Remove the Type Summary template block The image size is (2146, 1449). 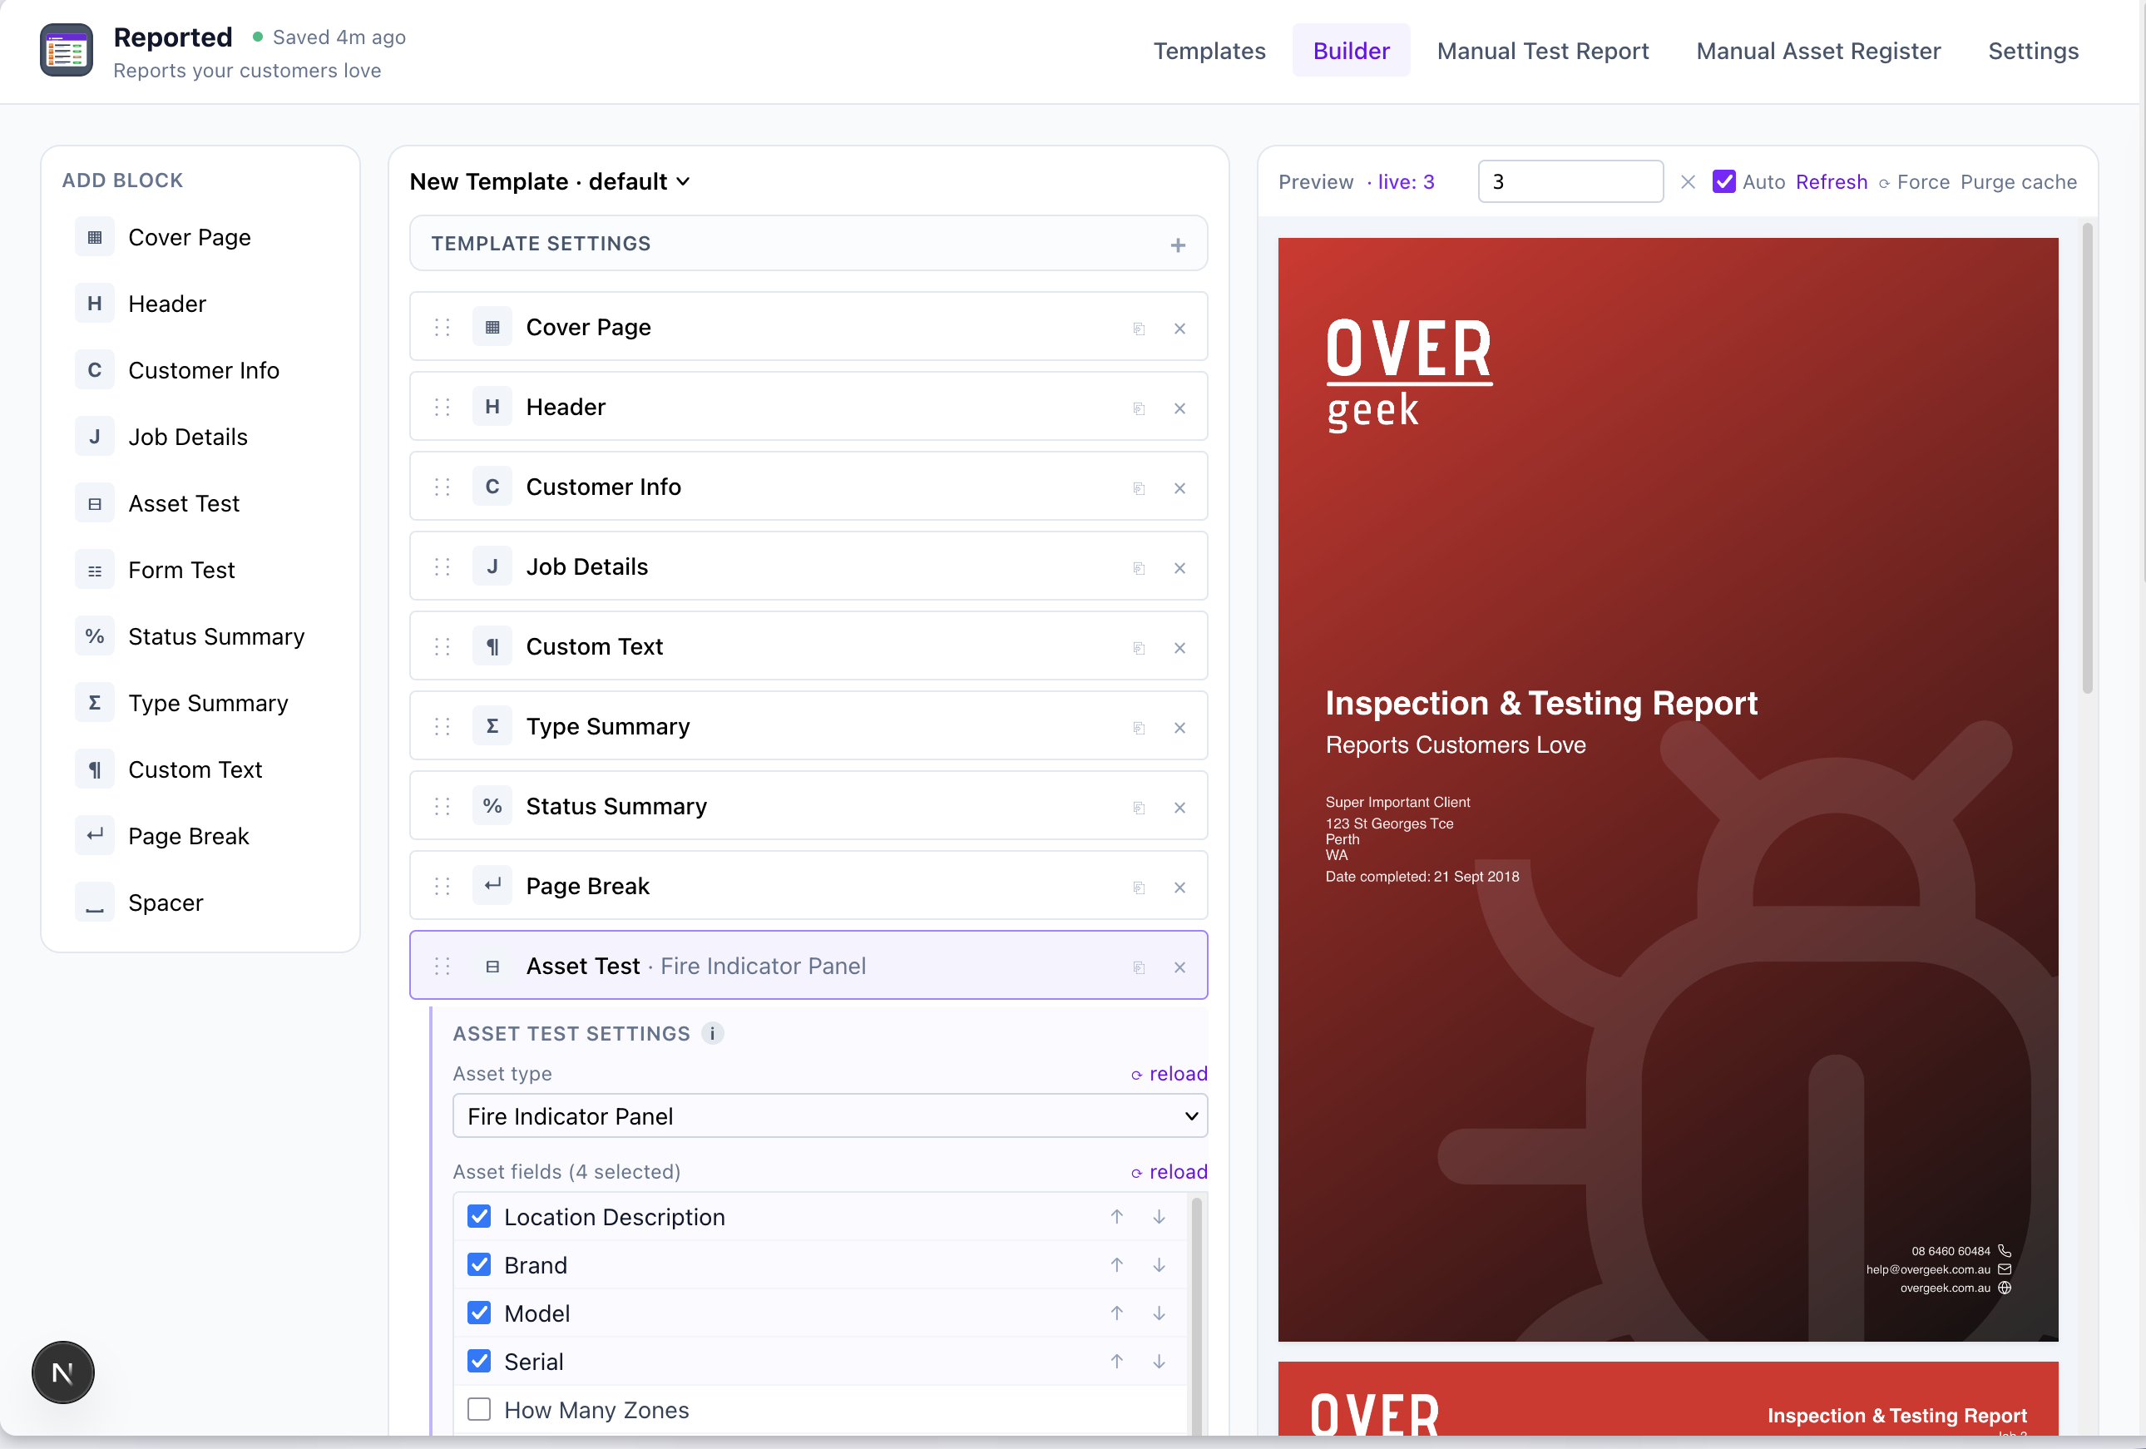click(x=1179, y=728)
